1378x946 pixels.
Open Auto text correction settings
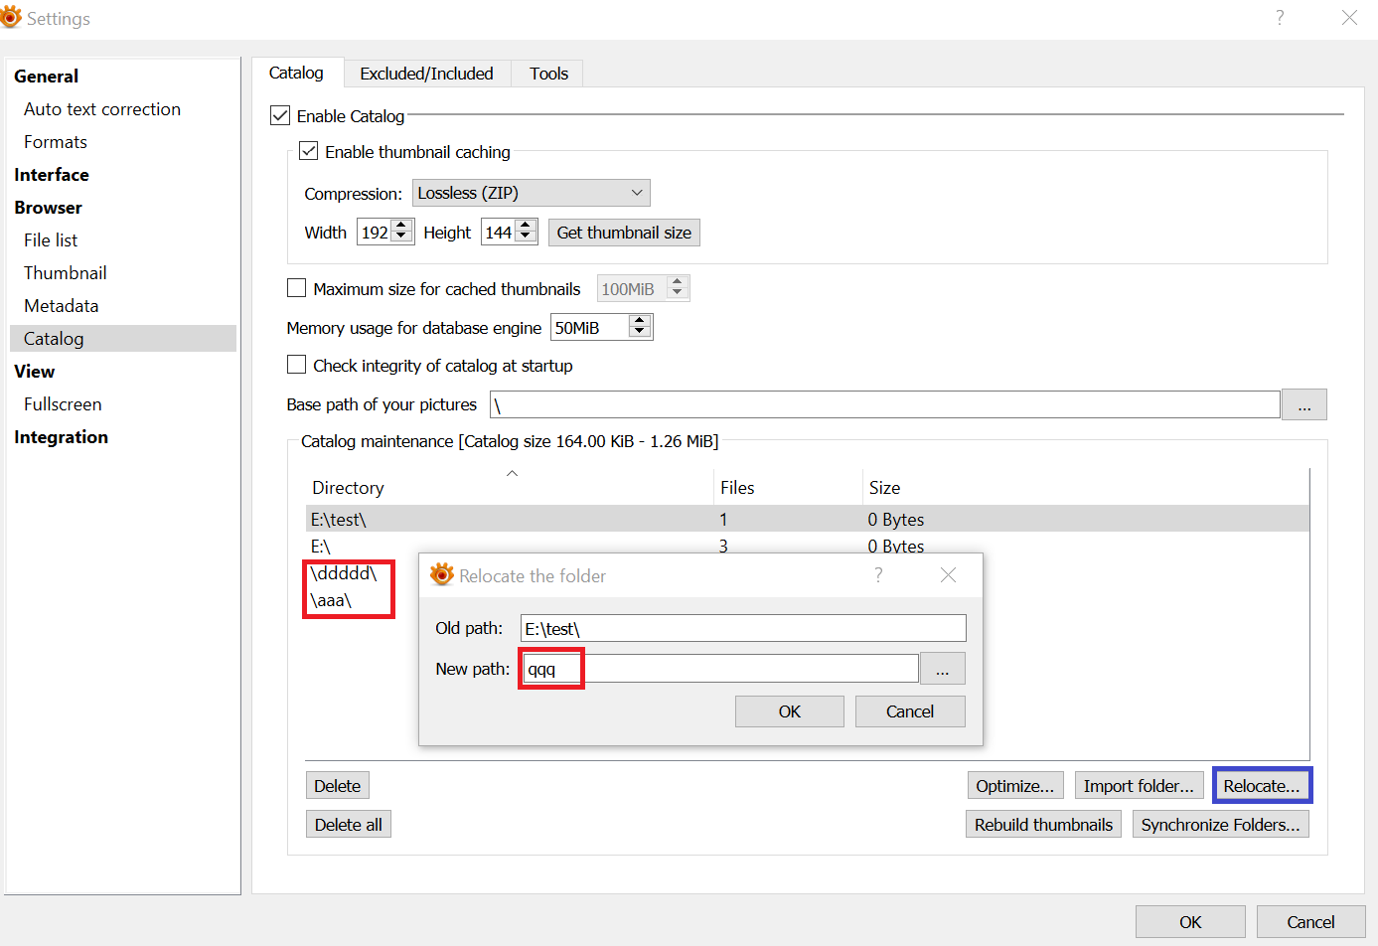[x=102, y=109]
